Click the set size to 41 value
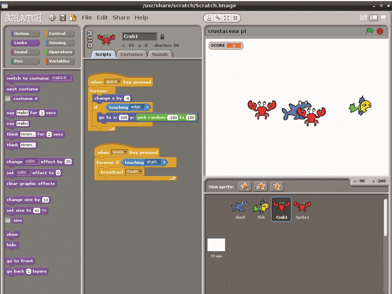This screenshot has height=294, width=392. coord(37,211)
